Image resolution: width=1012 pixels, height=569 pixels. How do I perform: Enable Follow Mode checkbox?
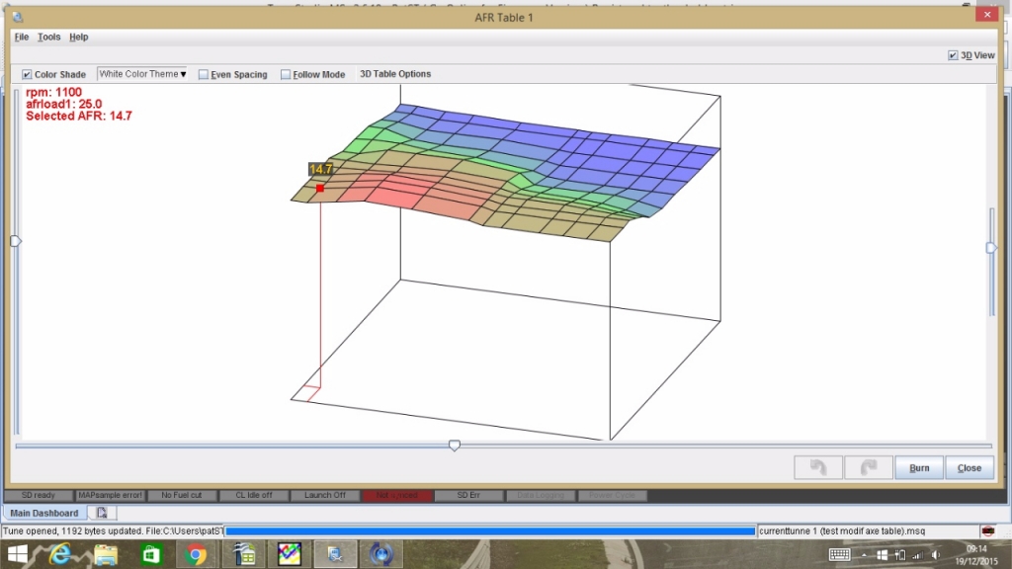point(286,75)
